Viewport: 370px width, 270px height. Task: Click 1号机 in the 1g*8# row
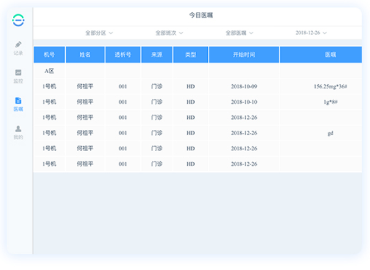[x=50, y=102]
